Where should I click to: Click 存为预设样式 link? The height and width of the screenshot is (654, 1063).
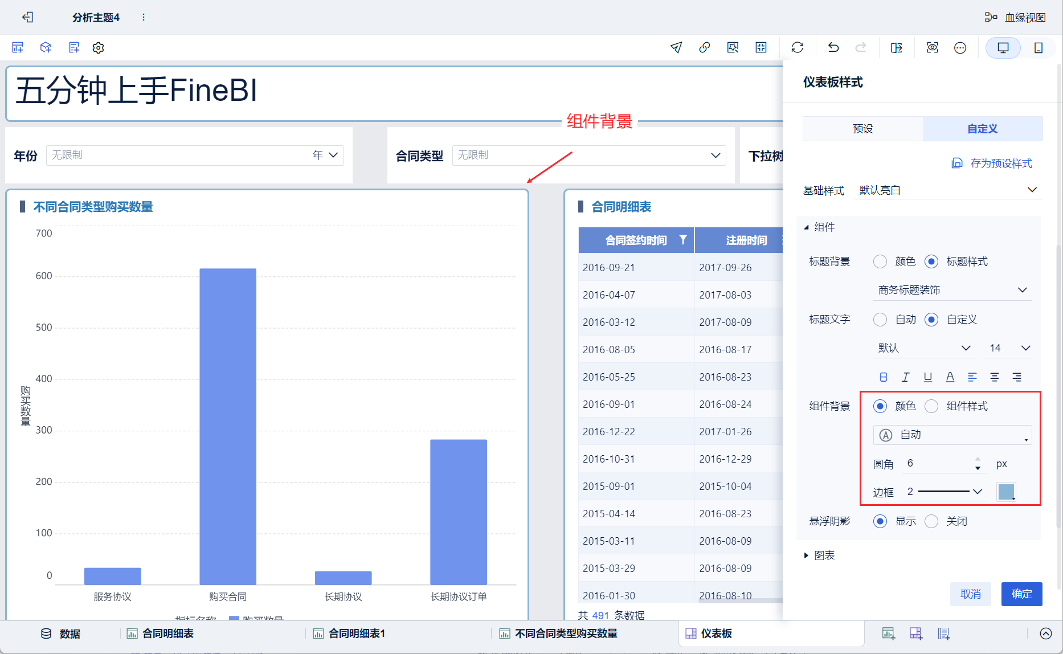(992, 163)
